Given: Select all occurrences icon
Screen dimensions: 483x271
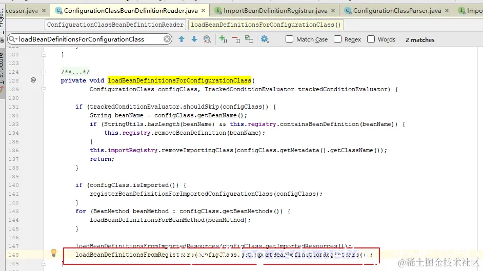Looking at the screenshot, I should (249, 39).
